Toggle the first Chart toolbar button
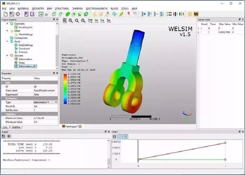Viewport: 245px width, 175px height. (x=114, y=137)
